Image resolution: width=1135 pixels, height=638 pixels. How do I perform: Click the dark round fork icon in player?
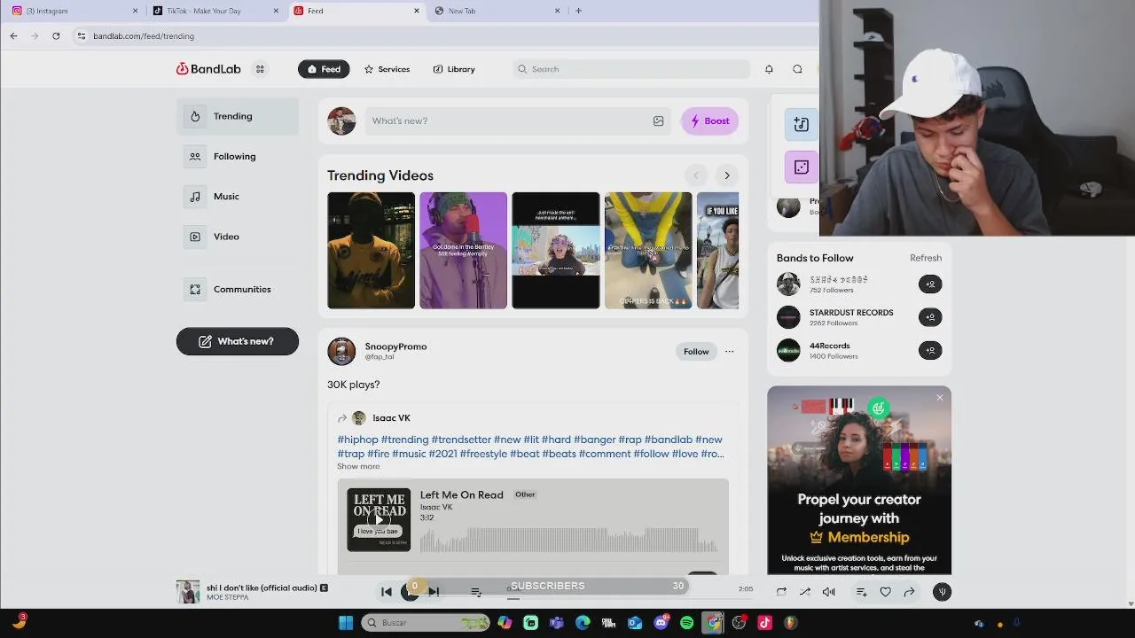pos(942,592)
